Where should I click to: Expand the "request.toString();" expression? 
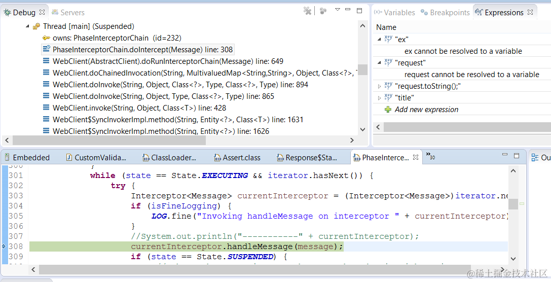click(379, 86)
